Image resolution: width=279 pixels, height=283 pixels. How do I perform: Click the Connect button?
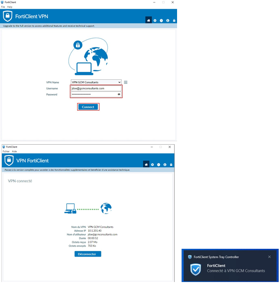point(88,107)
